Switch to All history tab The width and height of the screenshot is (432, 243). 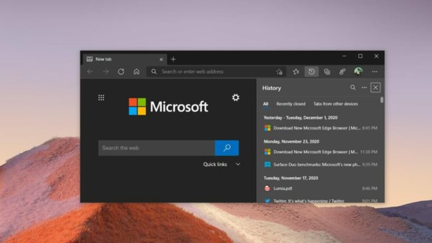(x=266, y=104)
